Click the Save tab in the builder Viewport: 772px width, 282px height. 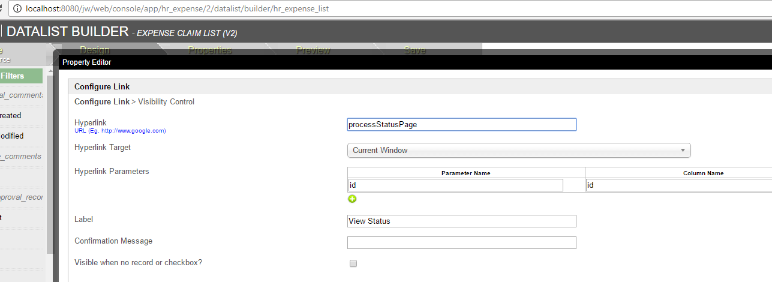pyautogui.click(x=415, y=50)
